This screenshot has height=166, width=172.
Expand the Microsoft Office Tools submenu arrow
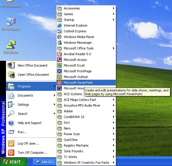pos(114,48)
